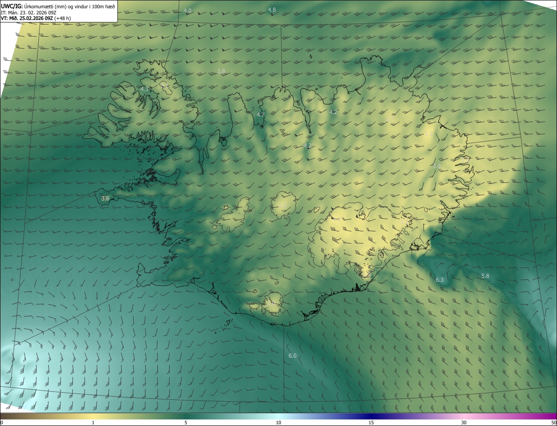Image resolution: width=557 pixels, height=426 pixels.
Task: Click the 0 tick on the color scale
Action: (2, 423)
